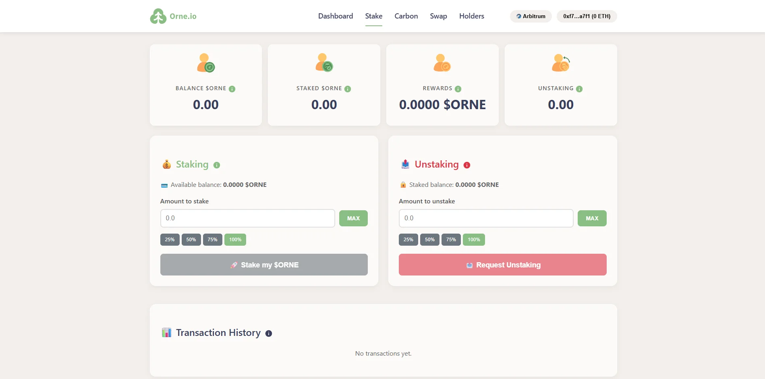Select the 75% unstaking preset
This screenshot has height=379, width=765.
click(x=451, y=239)
